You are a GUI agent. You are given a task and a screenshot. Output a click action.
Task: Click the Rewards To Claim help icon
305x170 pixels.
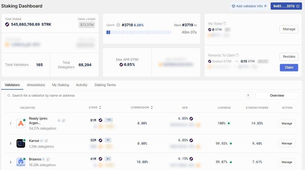pyautogui.click(x=237, y=55)
